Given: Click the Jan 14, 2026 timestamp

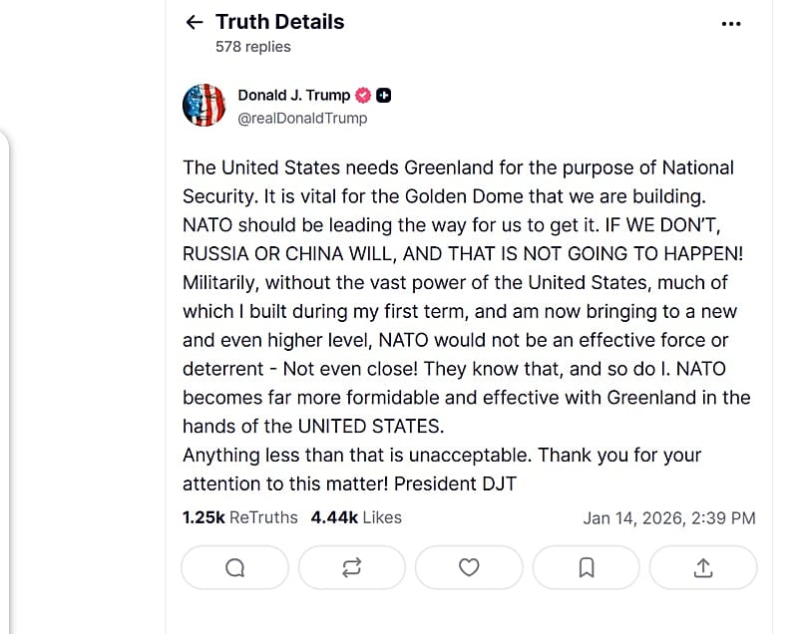Looking at the screenshot, I should coord(668,518).
